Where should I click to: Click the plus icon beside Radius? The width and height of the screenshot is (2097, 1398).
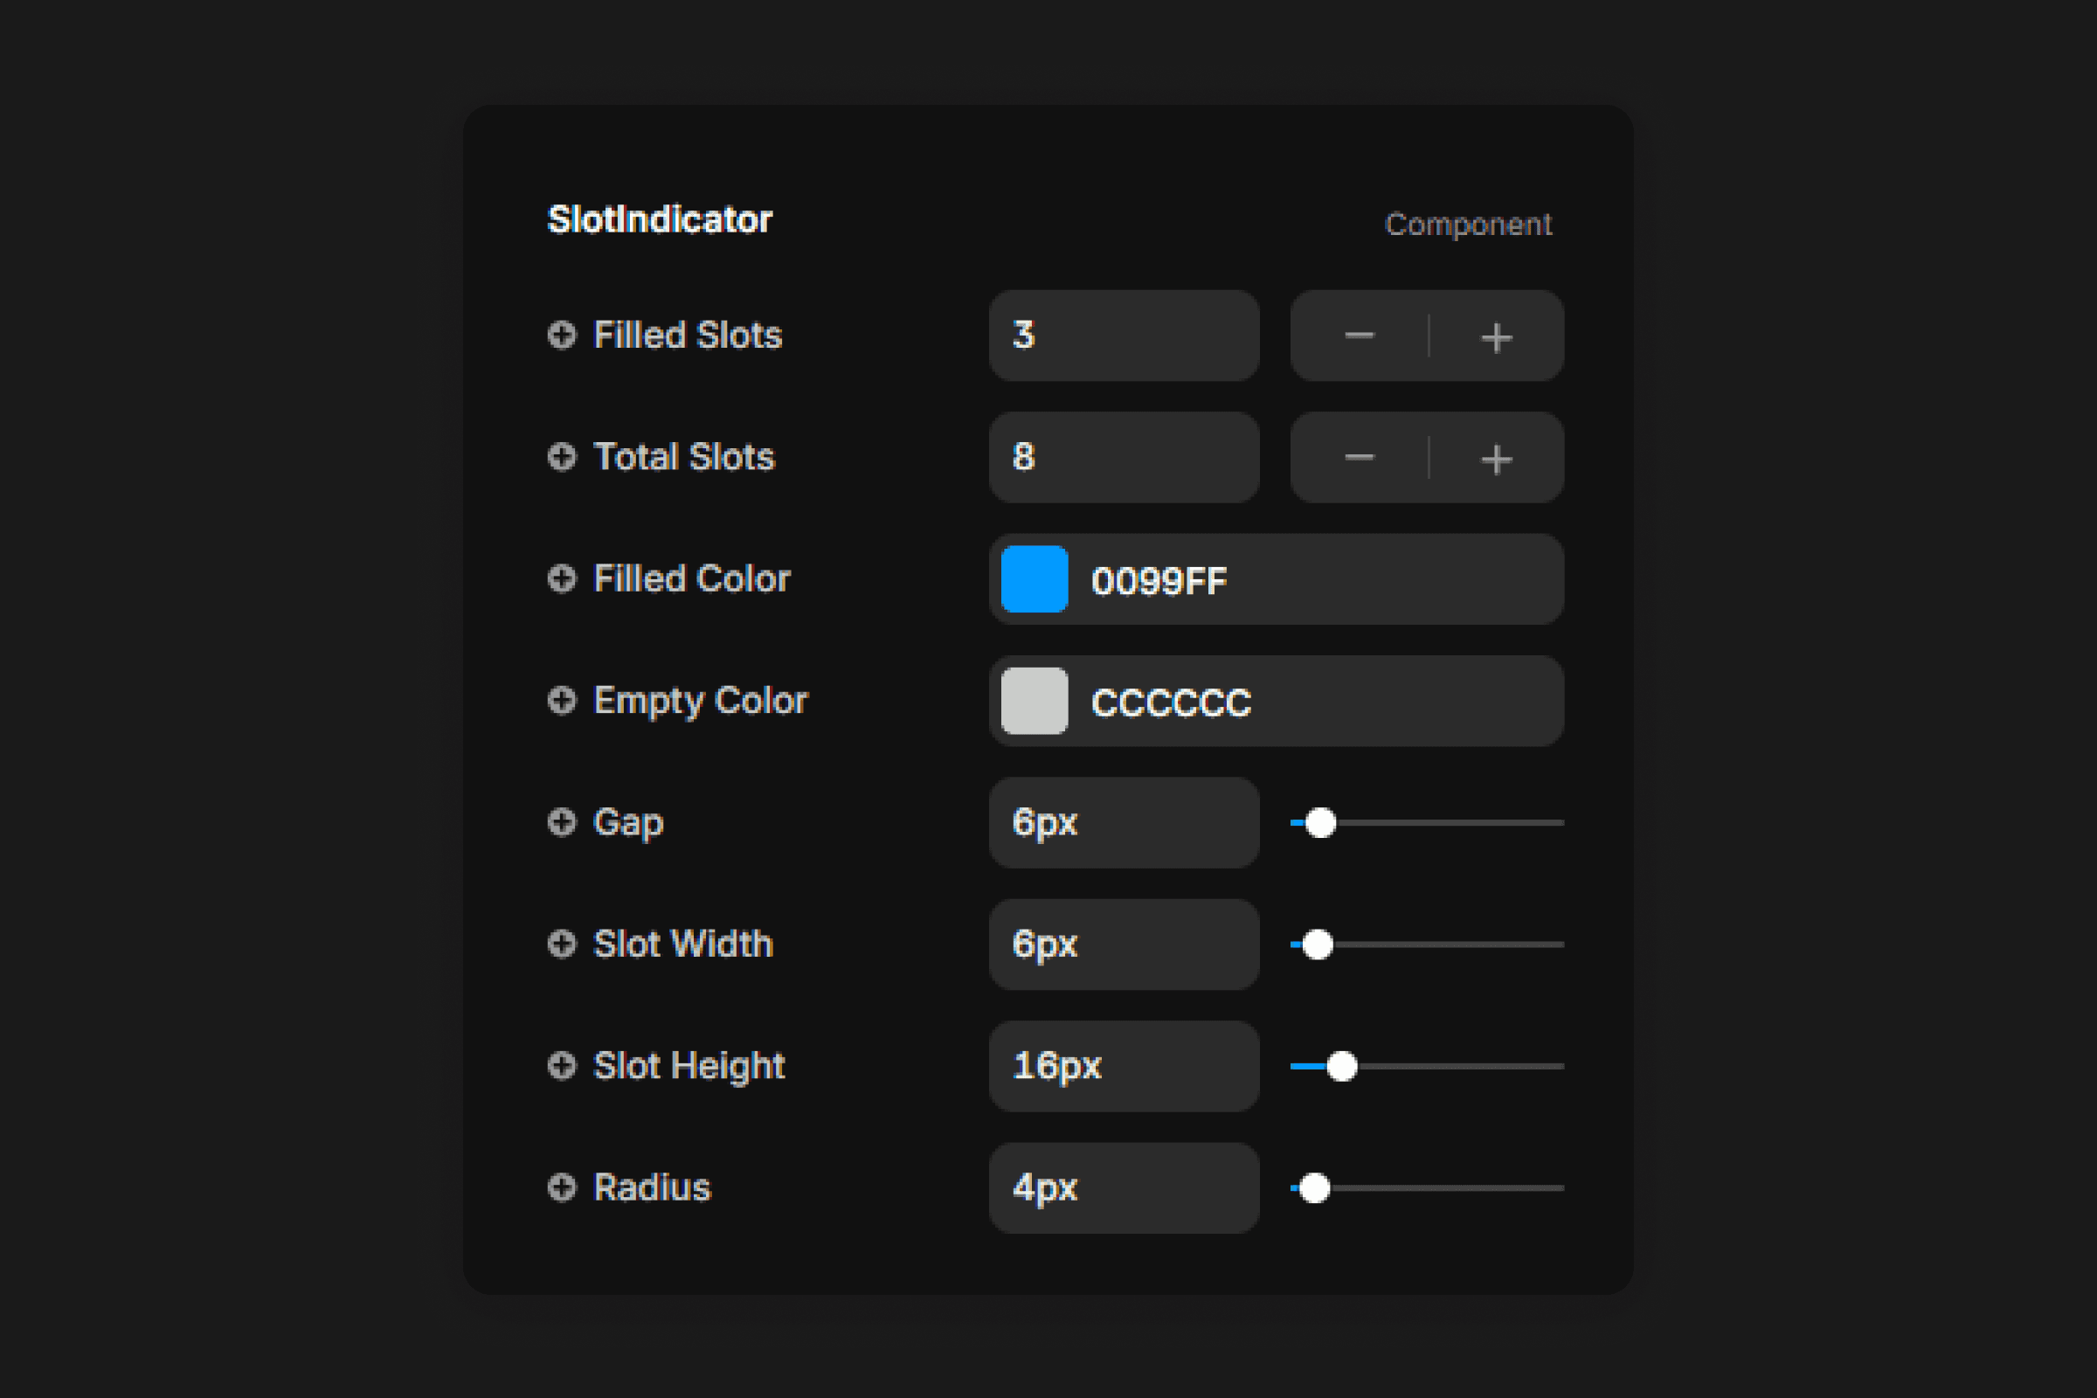(562, 1187)
